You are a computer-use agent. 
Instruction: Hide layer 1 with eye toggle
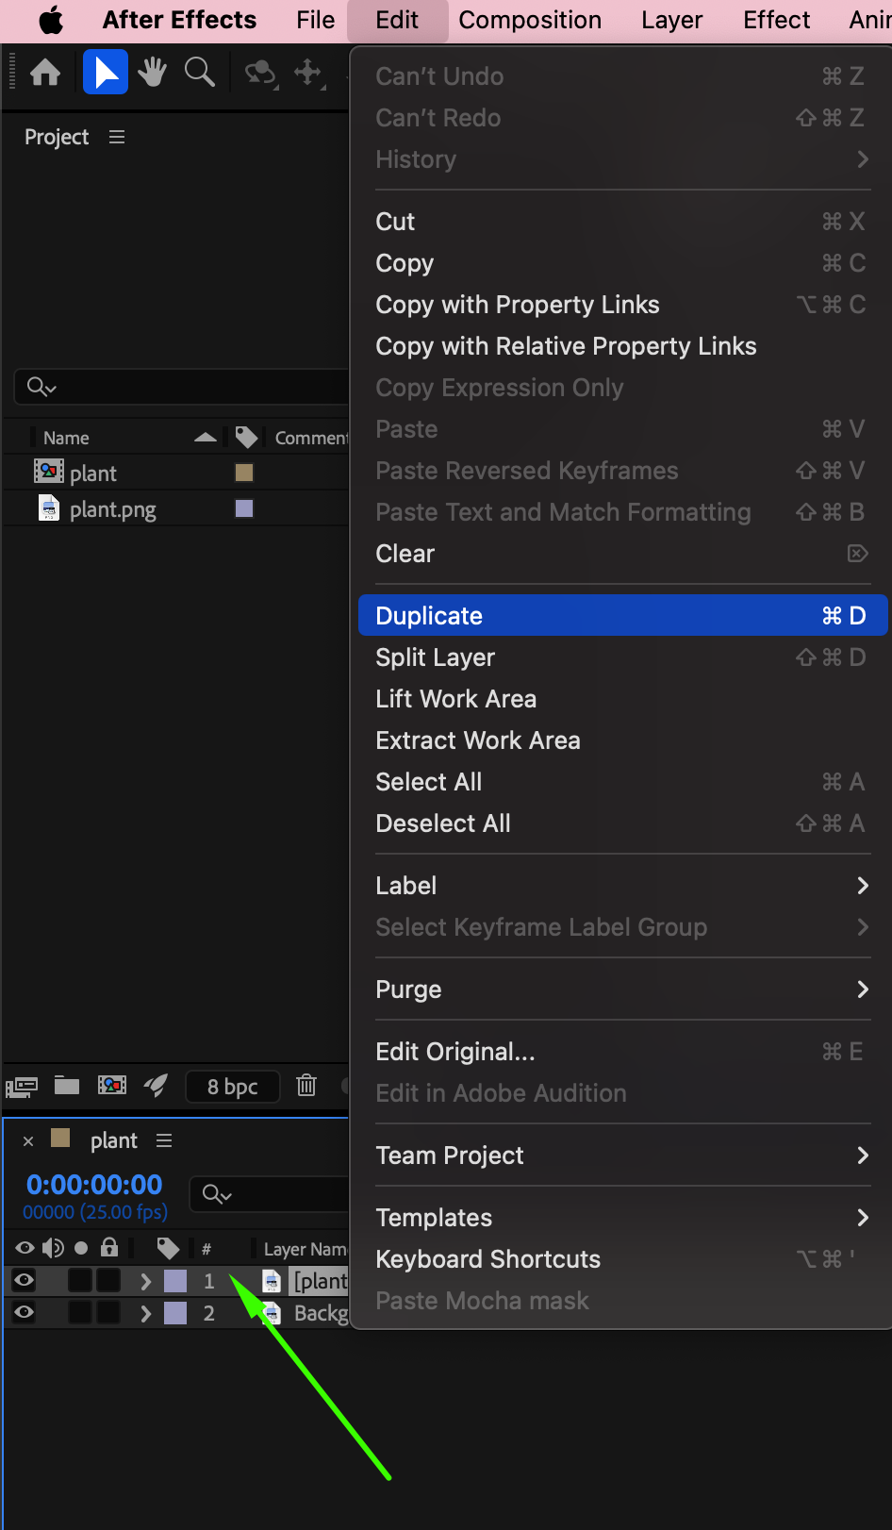tap(25, 1280)
